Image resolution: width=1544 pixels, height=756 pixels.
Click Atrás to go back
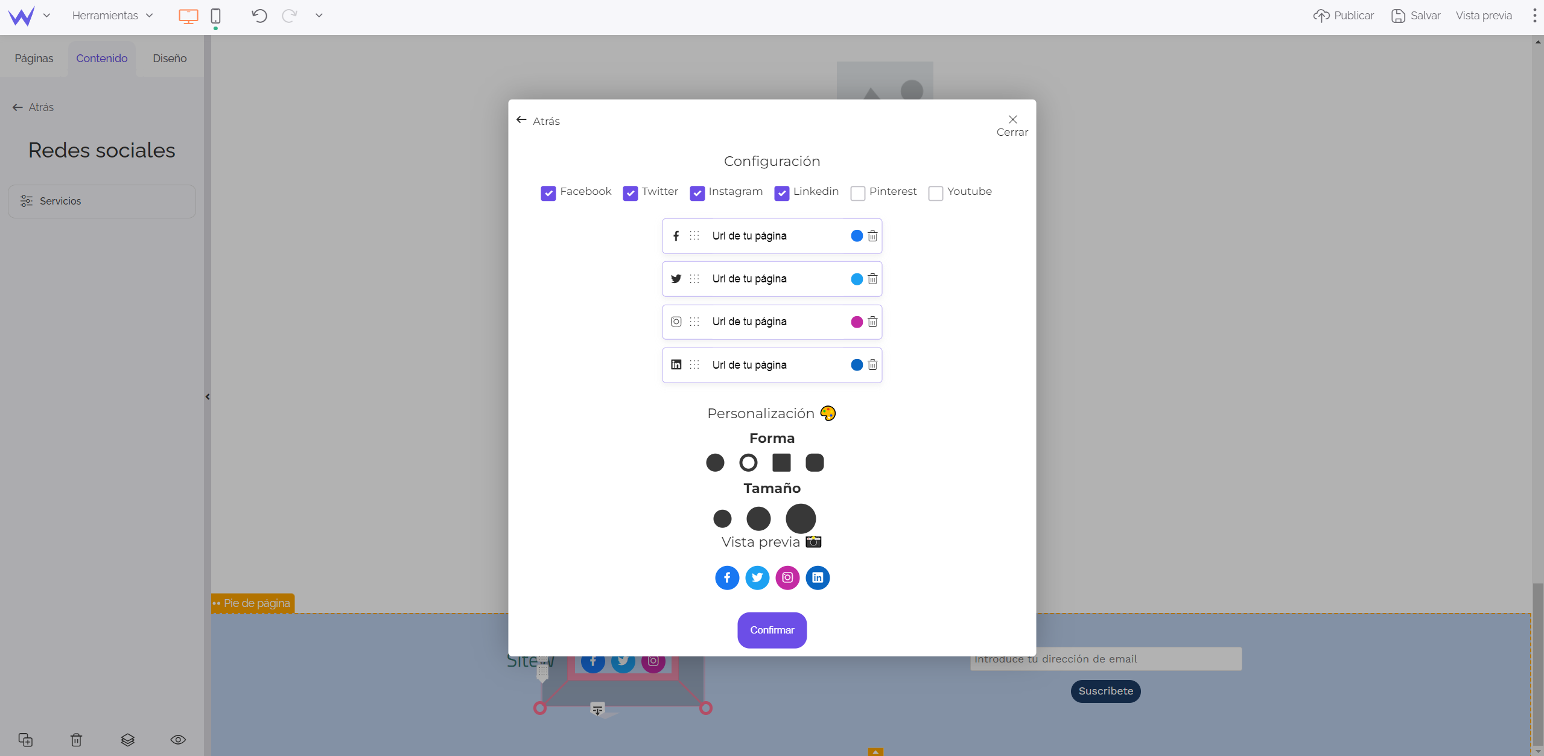[539, 120]
